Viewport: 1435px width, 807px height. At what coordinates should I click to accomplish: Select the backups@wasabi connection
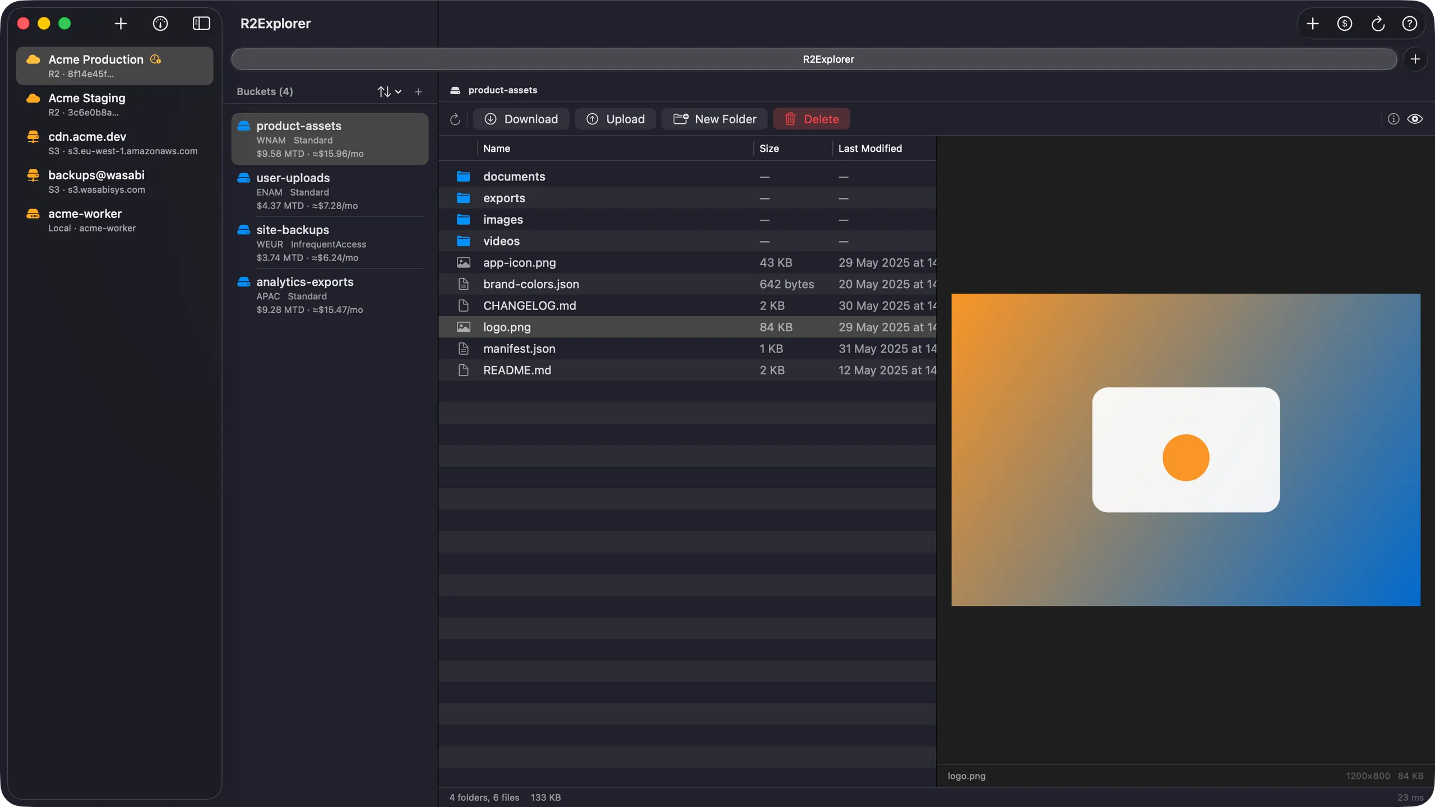coord(114,182)
